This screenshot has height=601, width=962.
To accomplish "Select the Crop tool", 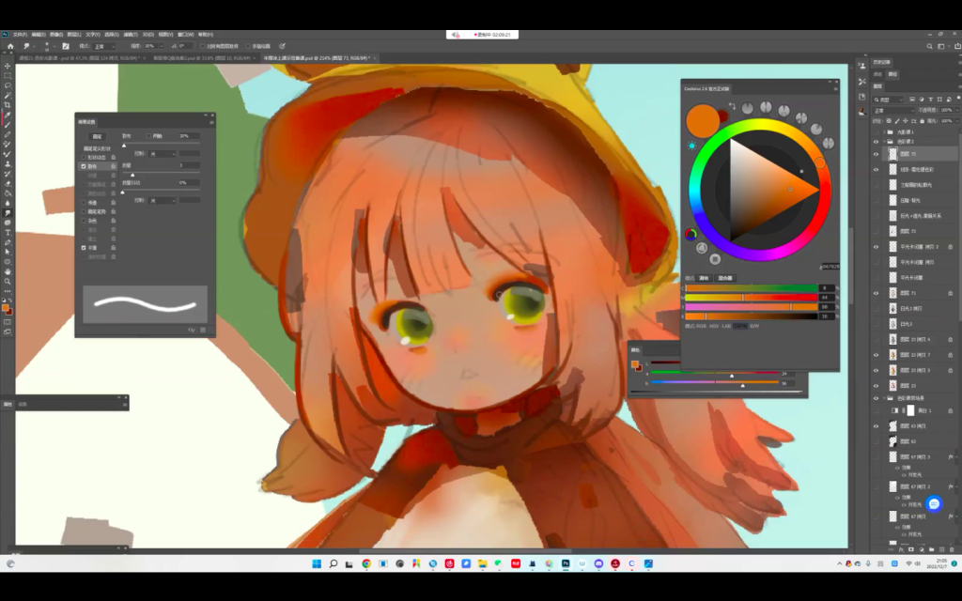I will 8,104.
